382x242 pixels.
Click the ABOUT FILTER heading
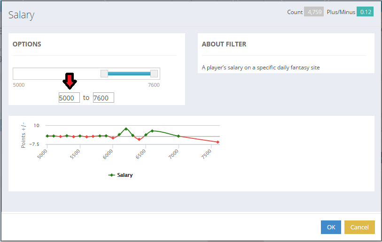click(x=224, y=44)
